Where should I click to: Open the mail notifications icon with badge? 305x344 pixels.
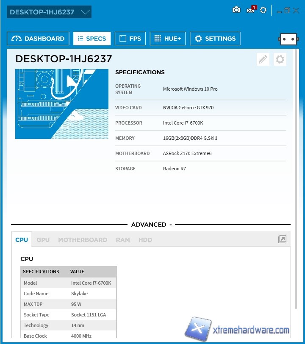click(x=251, y=10)
